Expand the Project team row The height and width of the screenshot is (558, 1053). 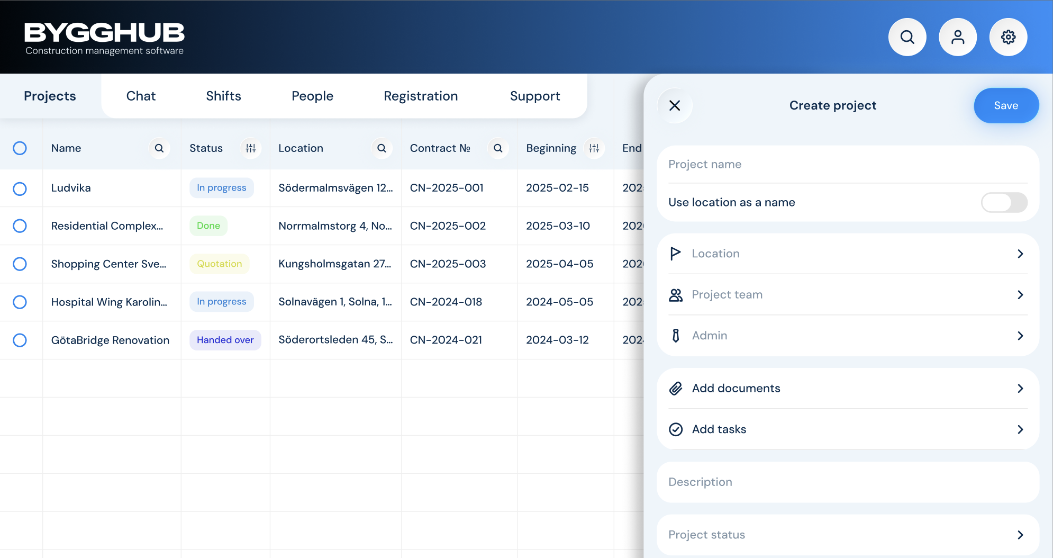point(848,295)
